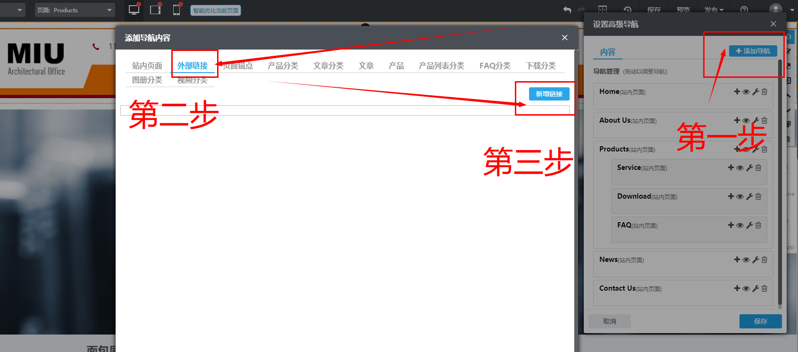Select the 内容 tab in navigation panel
The image size is (798, 352).
[x=608, y=52]
